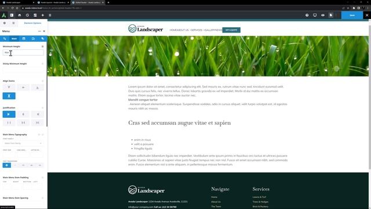Open a new browser tab
This screenshot has width=371, height=209.
click(108, 2)
